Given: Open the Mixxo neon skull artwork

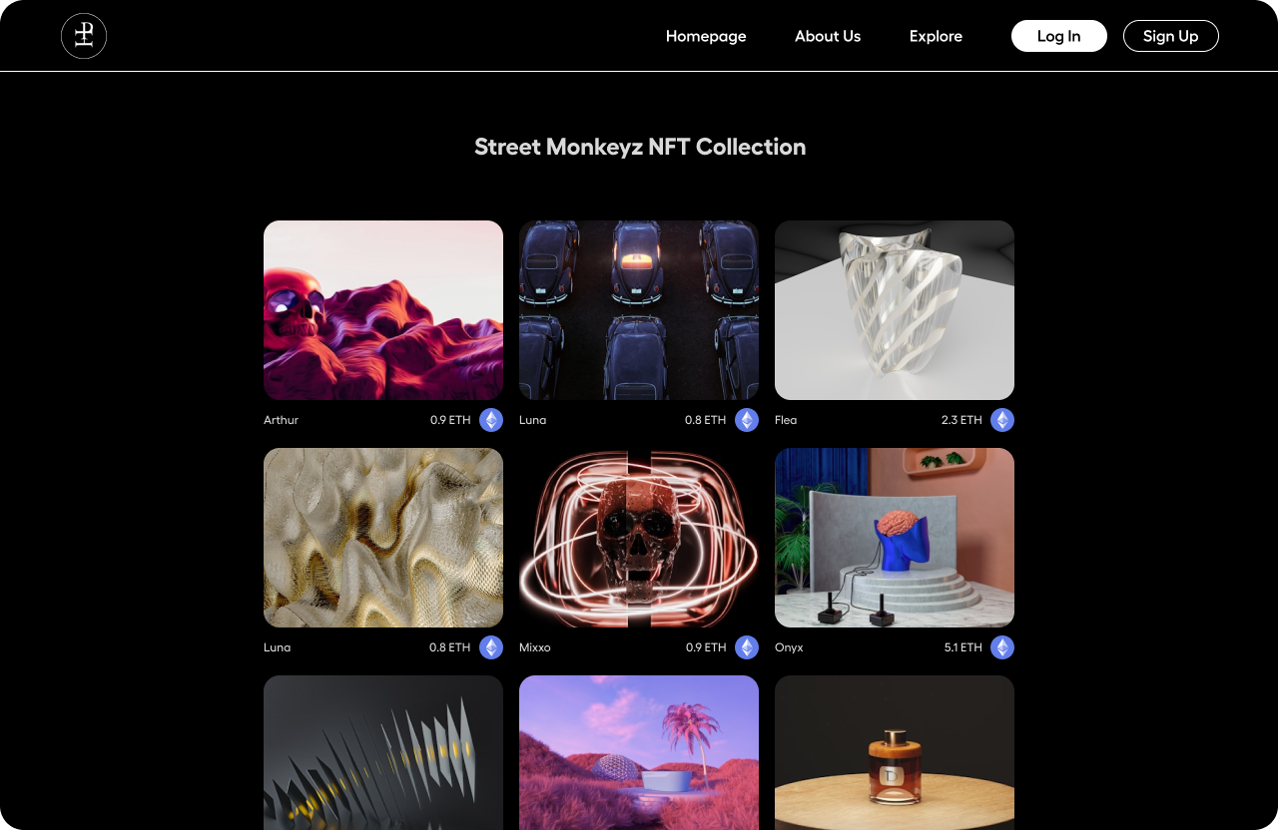Looking at the screenshot, I should [639, 538].
